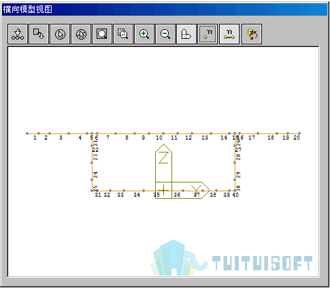The width and height of the screenshot is (330, 288).
Task: Select bottom slab label 32
Action: [107, 195]
